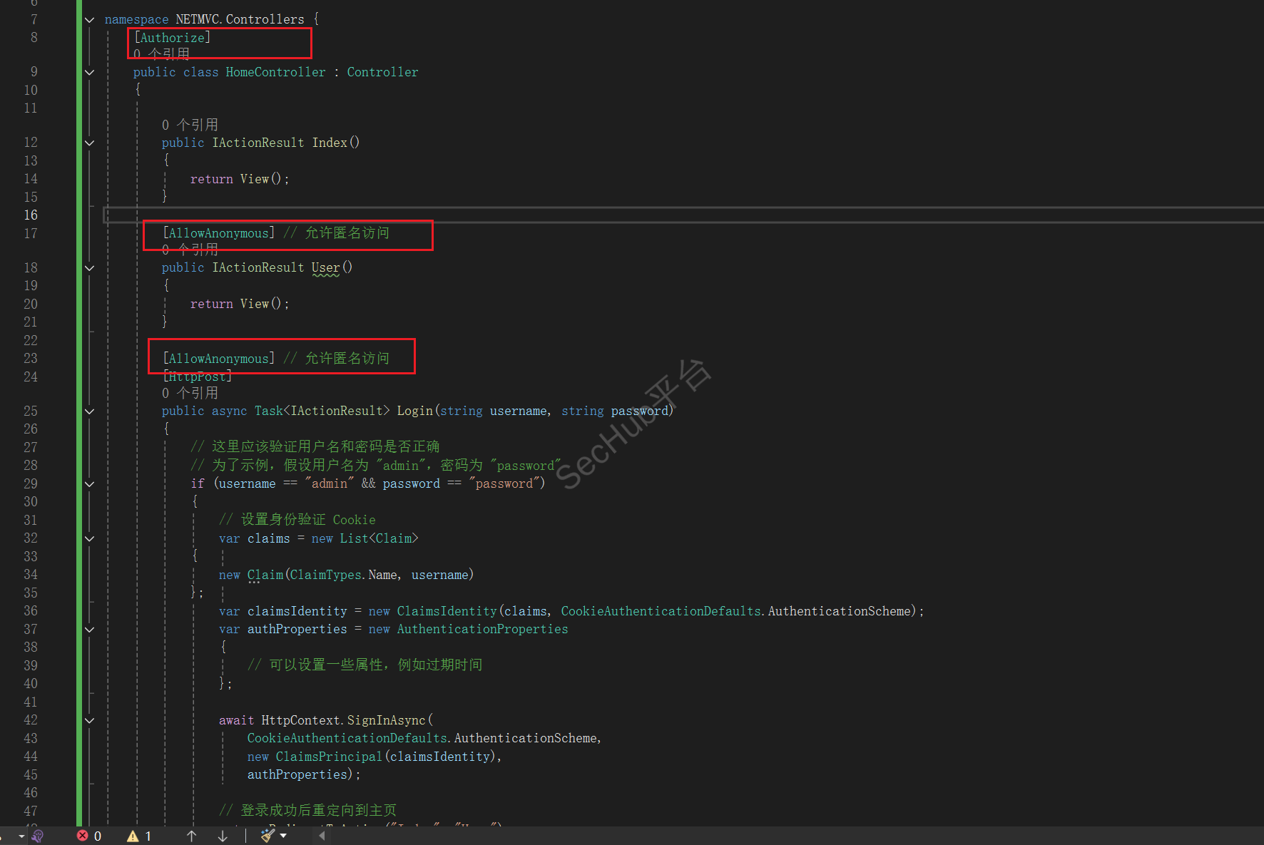Run code cleanup with the broom icon
Screen dimensions: 1264x845
point(268,835)
